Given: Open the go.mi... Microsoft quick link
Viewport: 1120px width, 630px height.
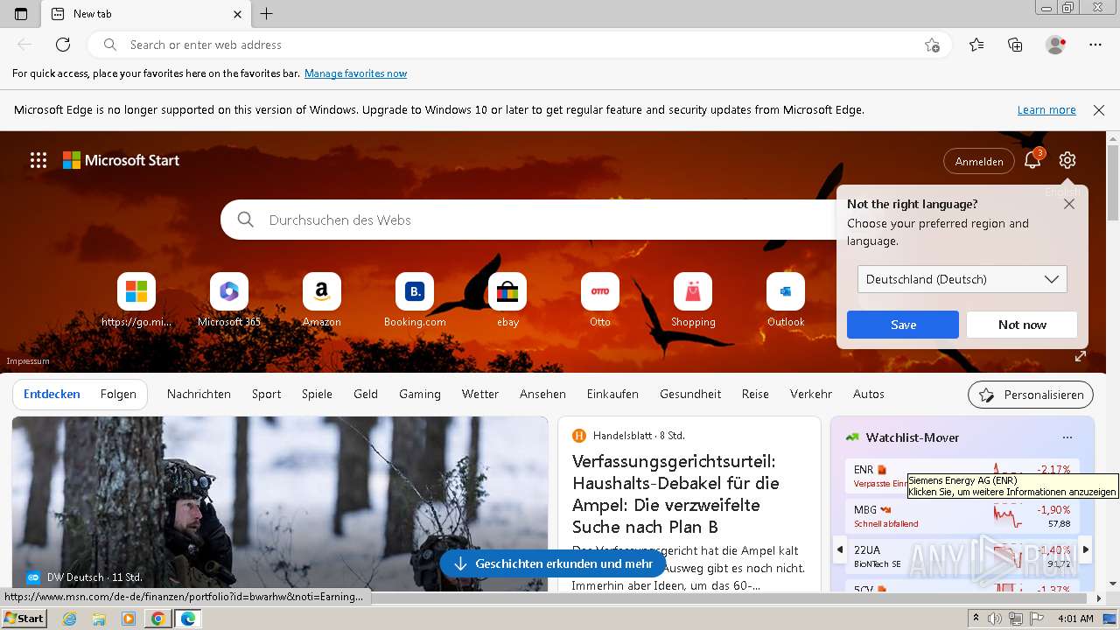Looking at the screenshot, I should point(136,300).
